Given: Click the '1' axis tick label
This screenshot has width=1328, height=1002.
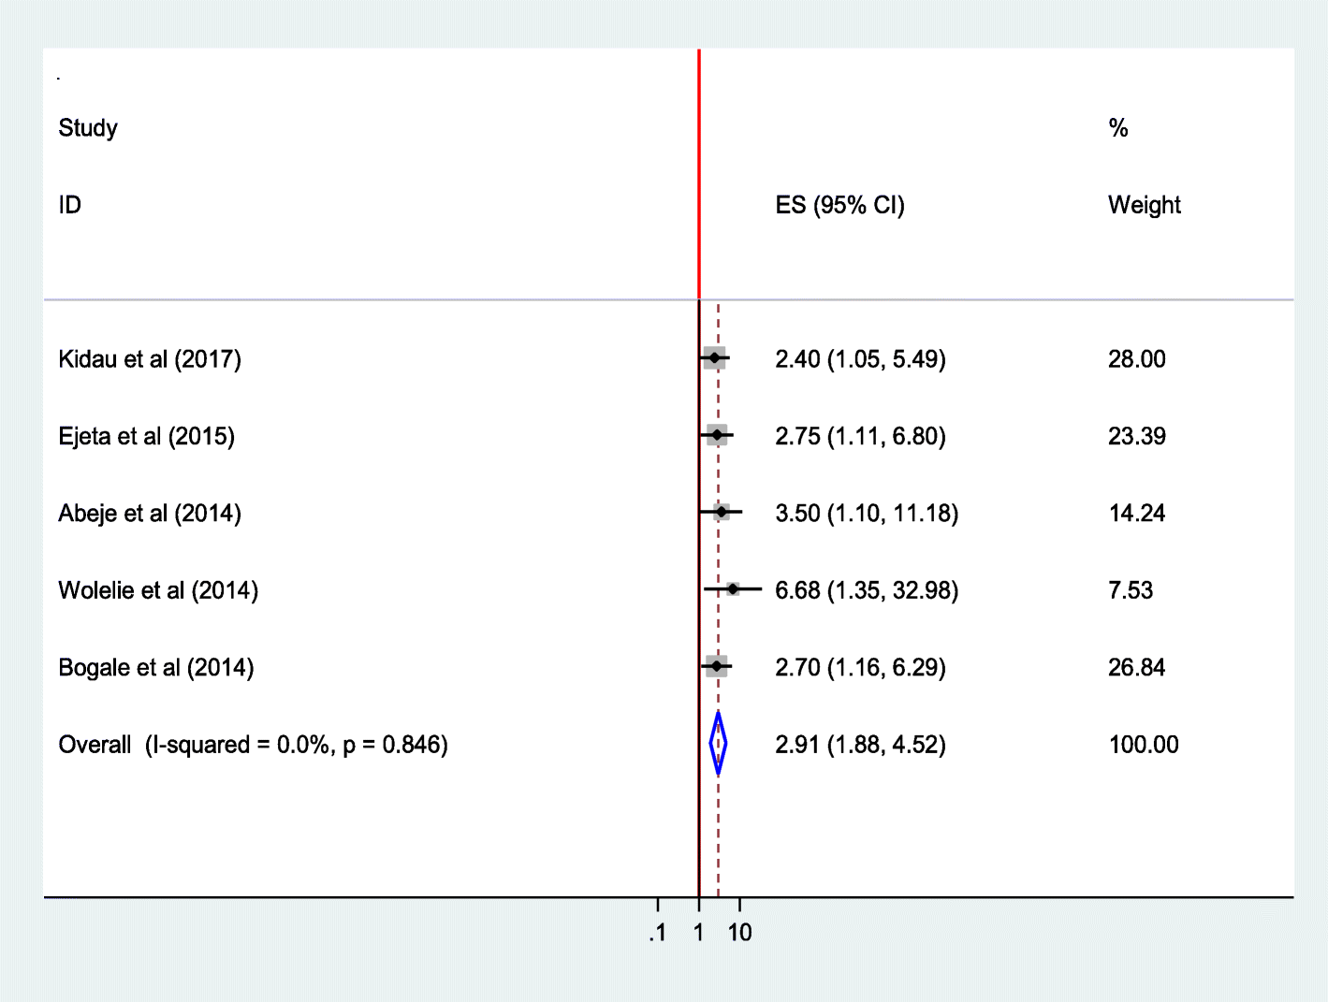Looking at the screenshot, I should point(698,933).
